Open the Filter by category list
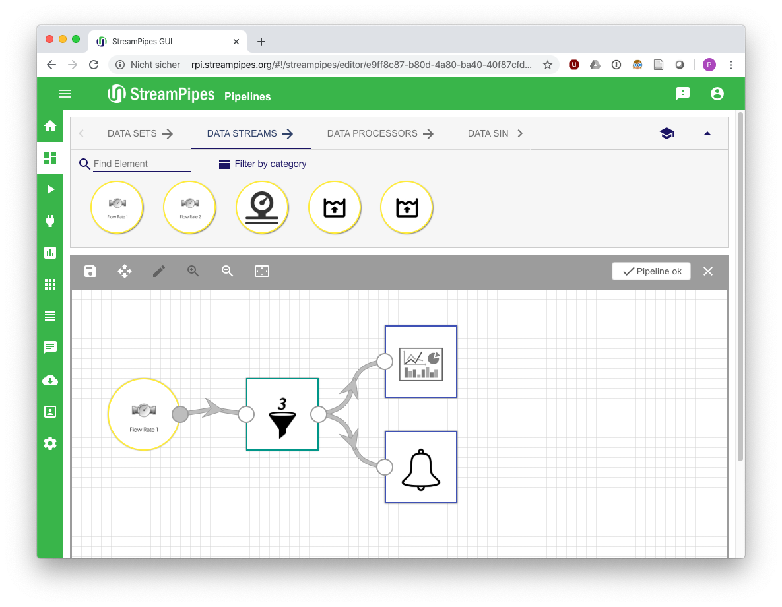The width and height of the screenshot is (782, 607). pos(263,164)
